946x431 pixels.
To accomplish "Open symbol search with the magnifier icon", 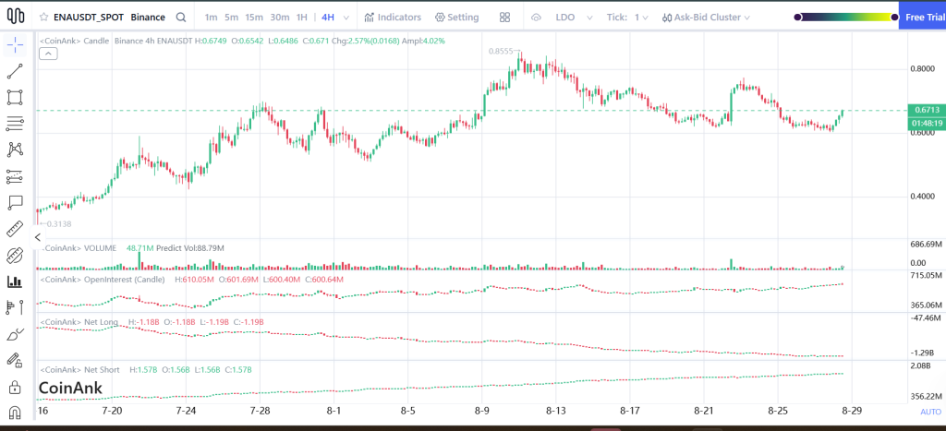I will (x=180, y=17).
